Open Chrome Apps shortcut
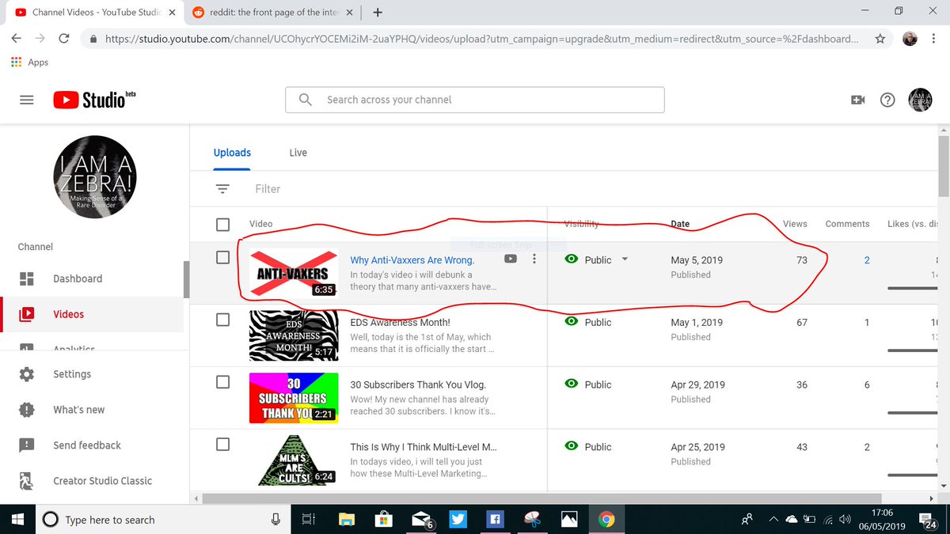Screen dimensions: 950x534 [x=30, y=62]
